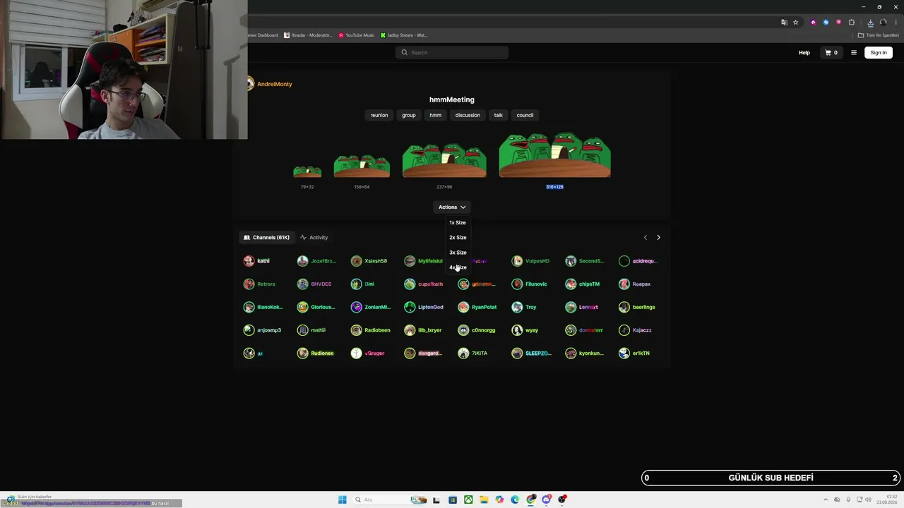Open vGregor's stick-figure avatar

pyautogui.click(x=356, y=353)
